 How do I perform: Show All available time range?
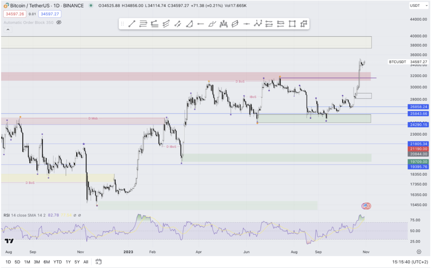tap(86, 262)
